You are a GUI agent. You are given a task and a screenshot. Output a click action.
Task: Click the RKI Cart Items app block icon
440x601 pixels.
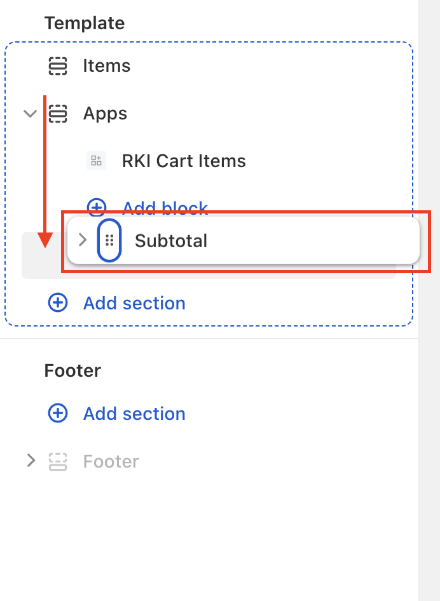click(96, 161)
